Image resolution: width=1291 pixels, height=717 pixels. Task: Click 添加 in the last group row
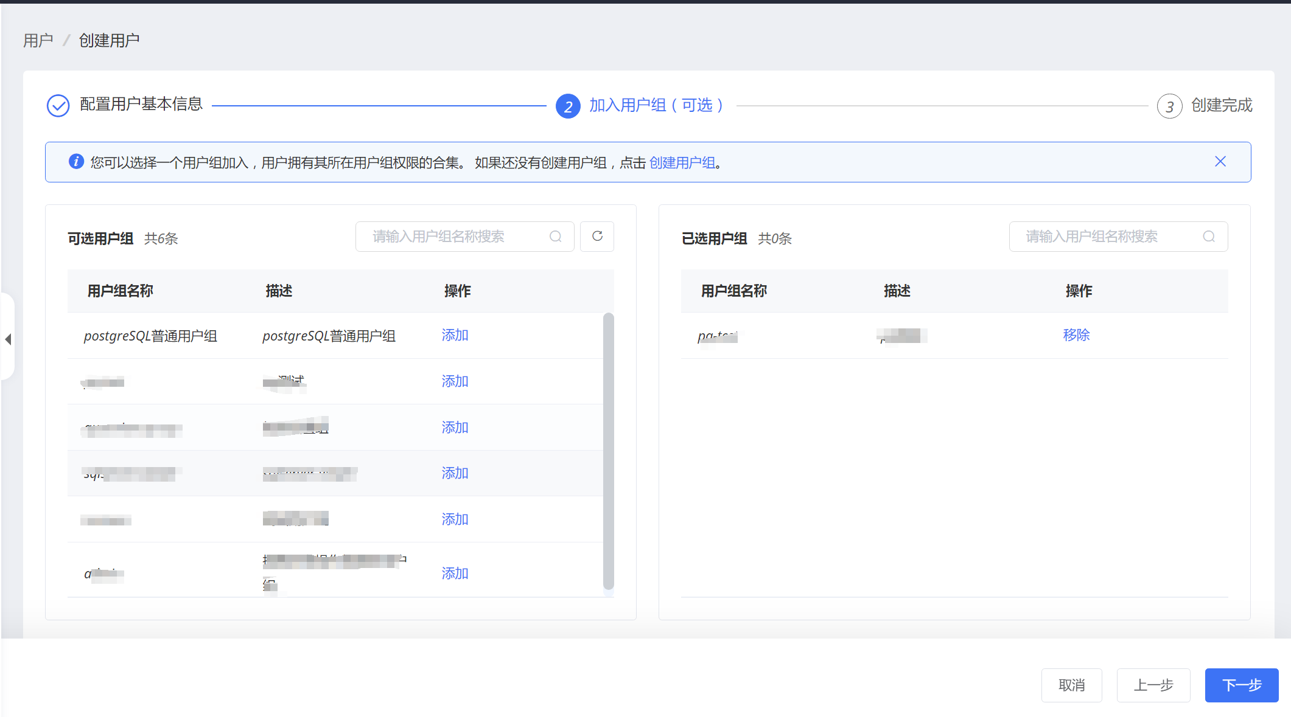pos(455,573)
